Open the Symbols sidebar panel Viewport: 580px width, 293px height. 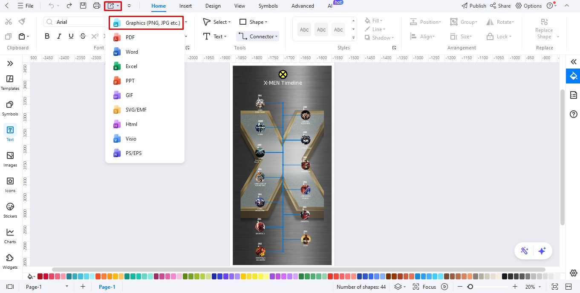pyautogui.click(x=10, y=109)
